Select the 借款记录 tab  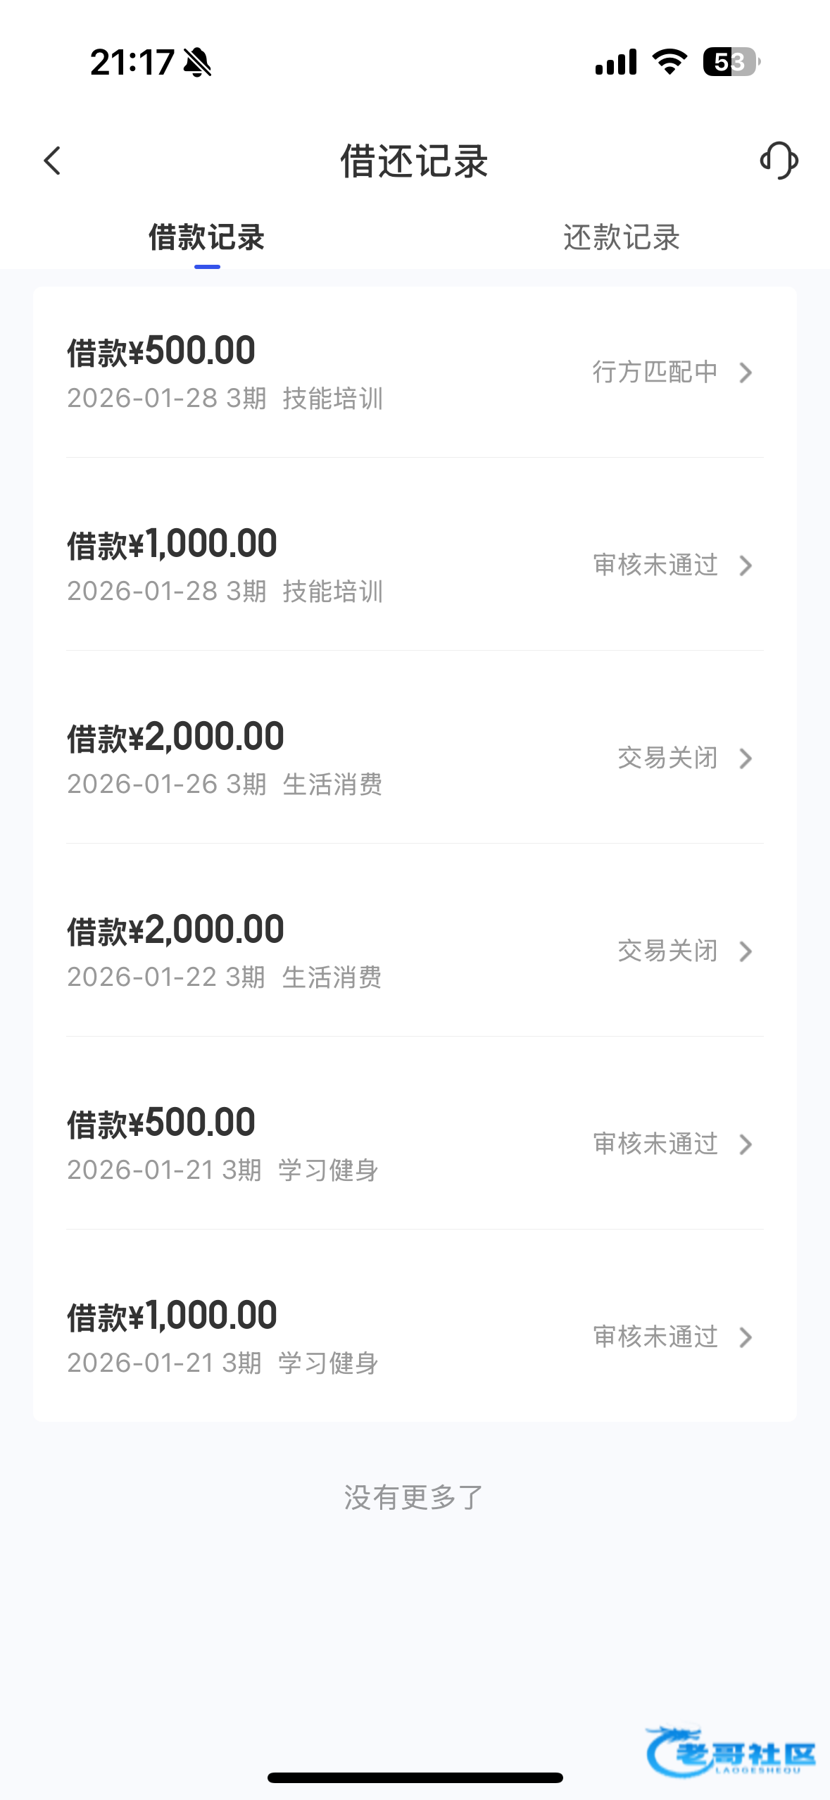[206, 237]
